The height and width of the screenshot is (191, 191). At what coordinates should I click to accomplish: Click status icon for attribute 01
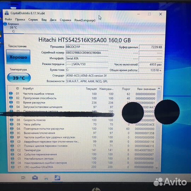[x=11, y=93]
